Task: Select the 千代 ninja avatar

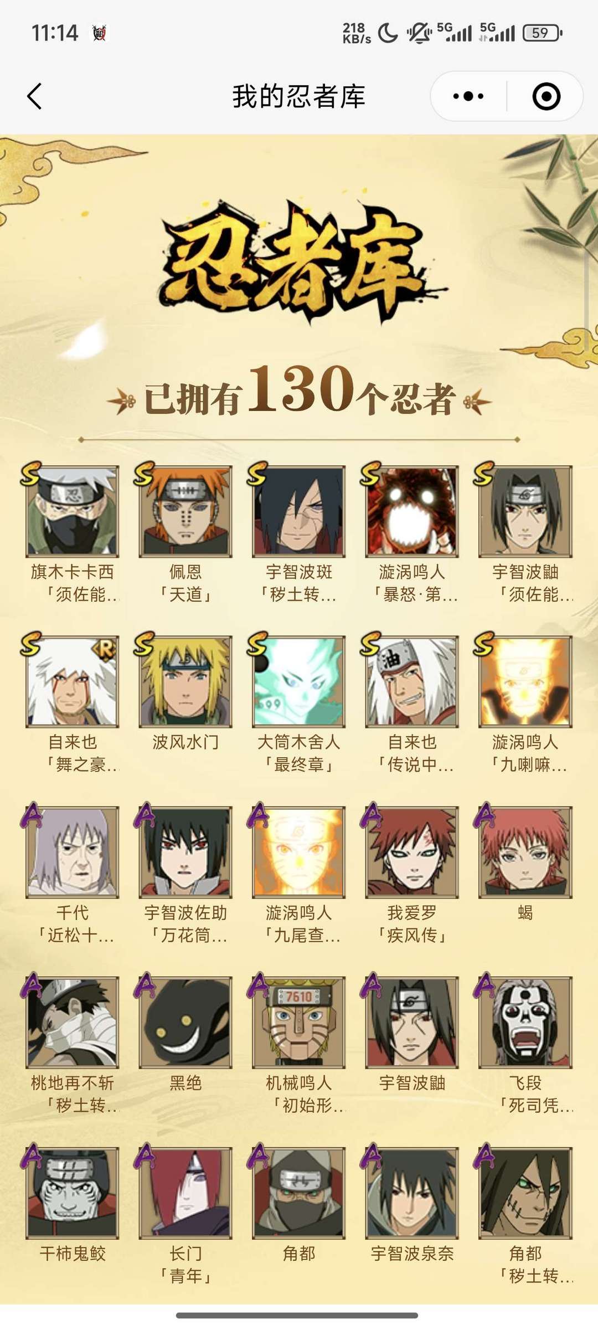Action: pyautogui.click(x=73, y=852)
